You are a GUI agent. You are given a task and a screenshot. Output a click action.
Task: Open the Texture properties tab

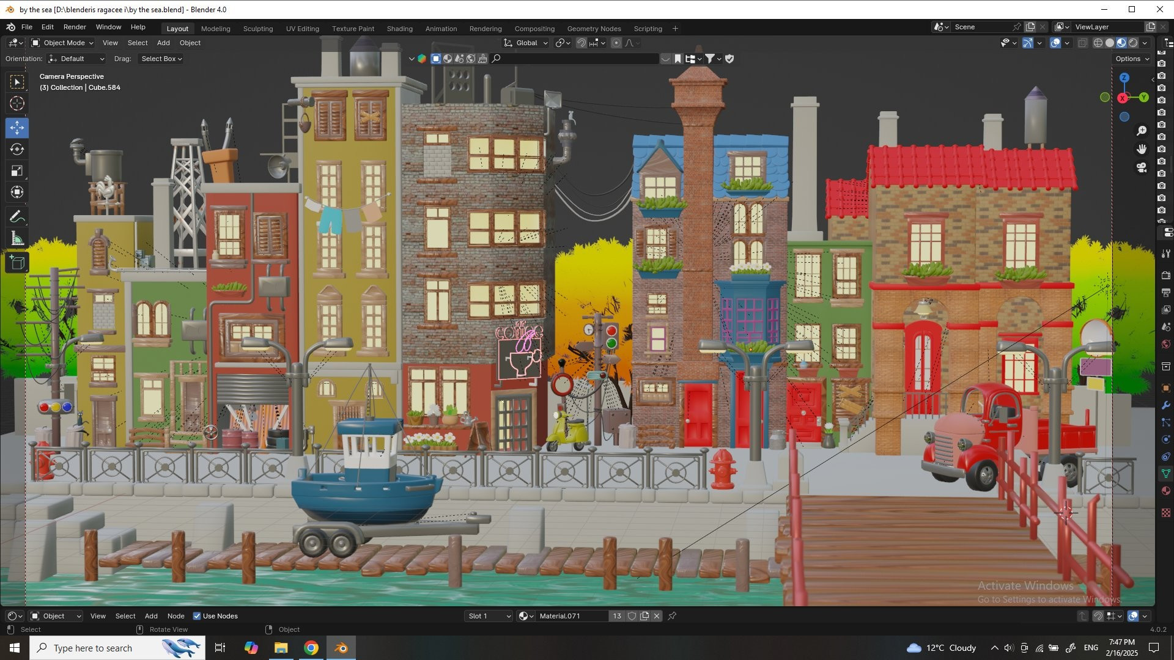tap(1166, 513)
